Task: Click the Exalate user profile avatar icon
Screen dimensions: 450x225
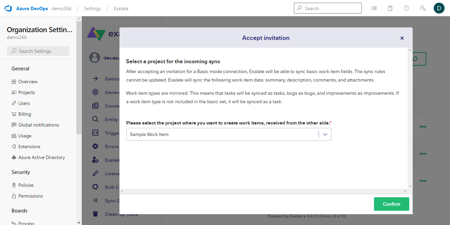Action: pos(95,58)
